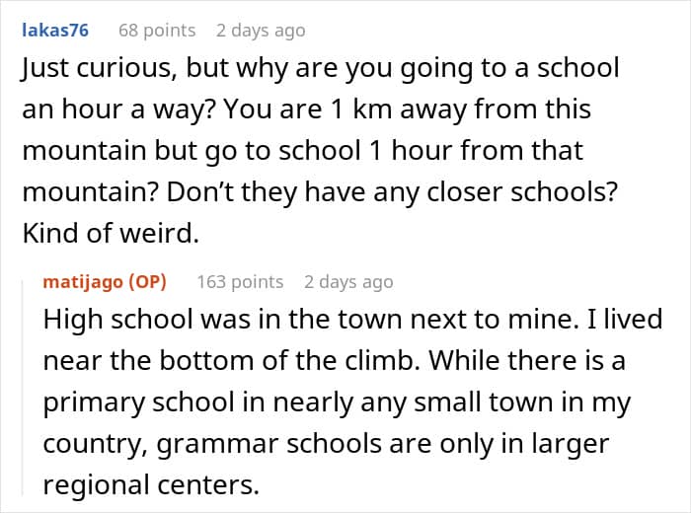Click the 163 points score
This screenshot has height=513, width=691.
[240, 282]
